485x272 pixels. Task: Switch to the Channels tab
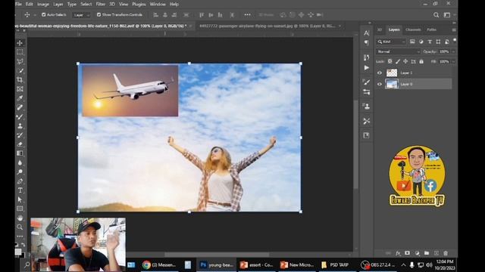pyautogui.click(x=413, y=30)
